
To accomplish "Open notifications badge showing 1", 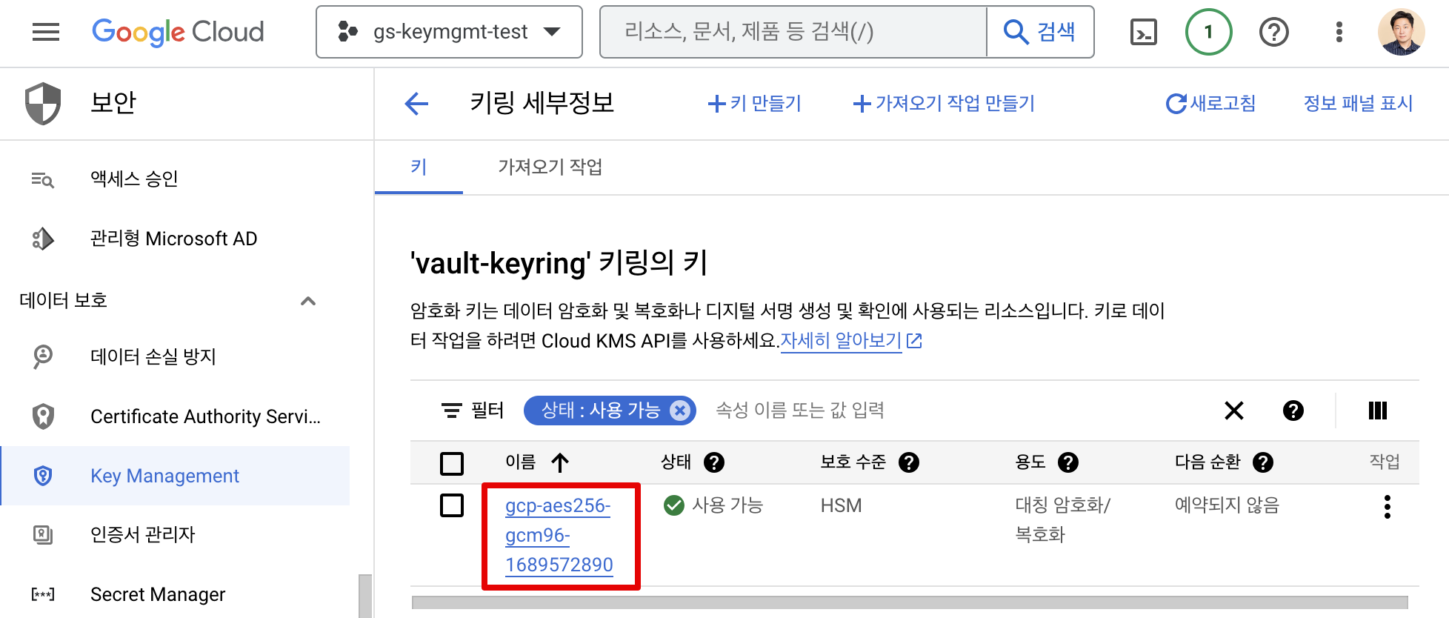I will coord(1208,32).
